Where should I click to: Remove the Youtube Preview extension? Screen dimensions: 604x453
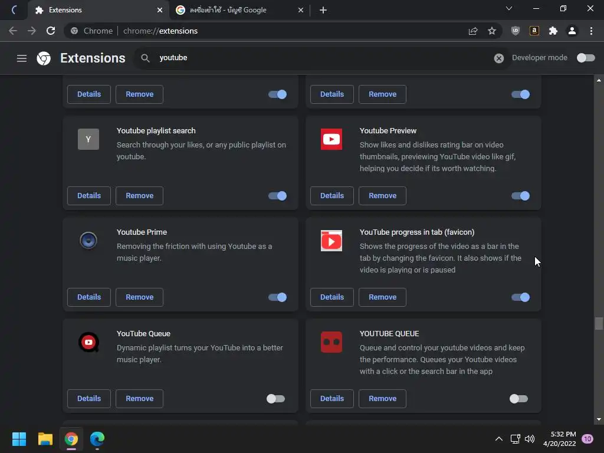tap(382, 196)
